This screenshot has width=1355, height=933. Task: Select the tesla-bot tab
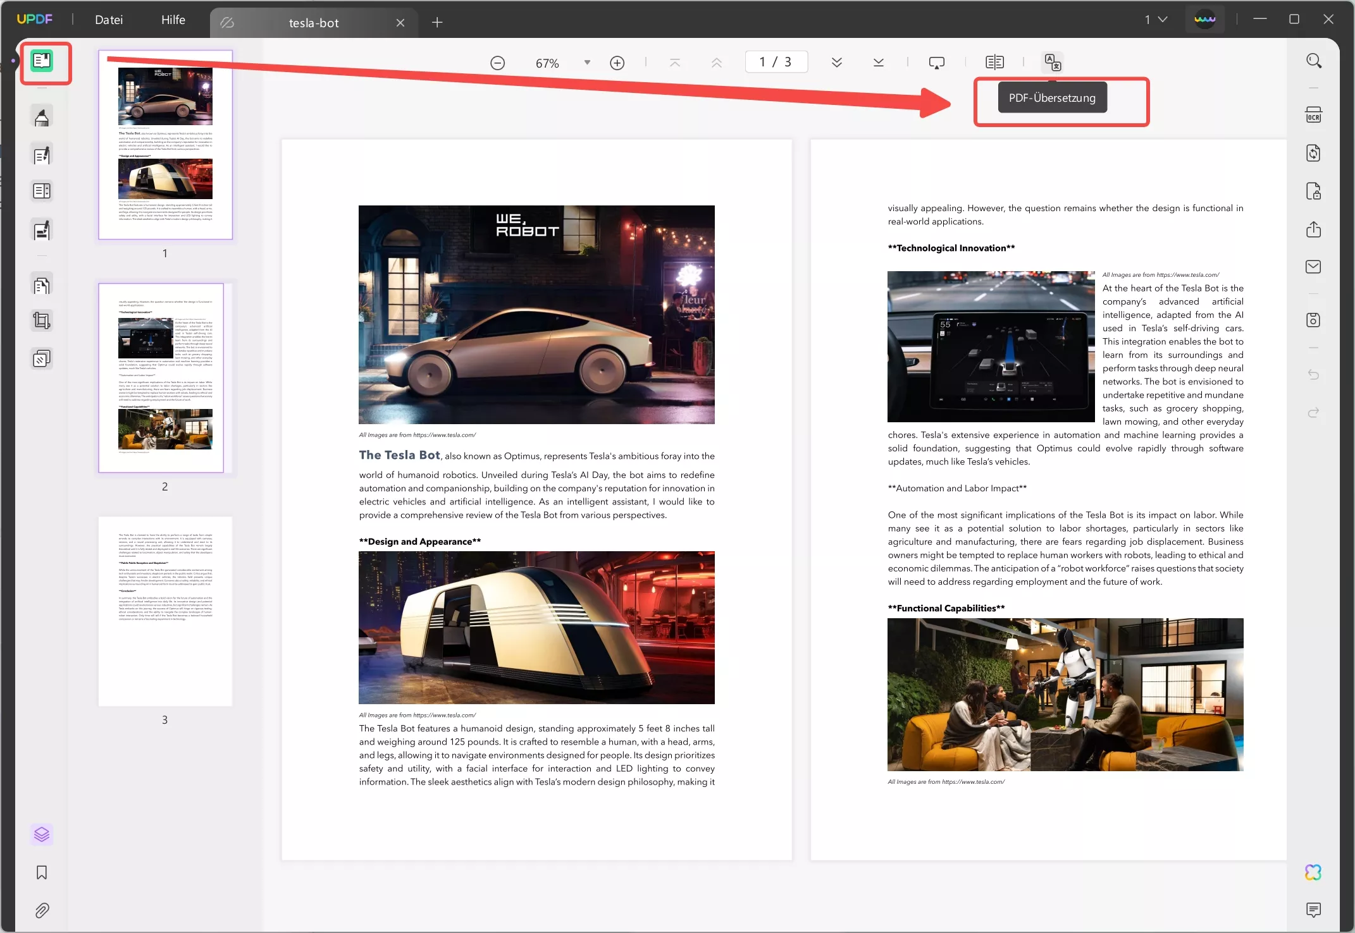click(314, 23)
